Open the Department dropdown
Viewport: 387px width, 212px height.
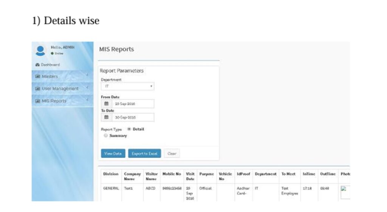pos(127,86)
